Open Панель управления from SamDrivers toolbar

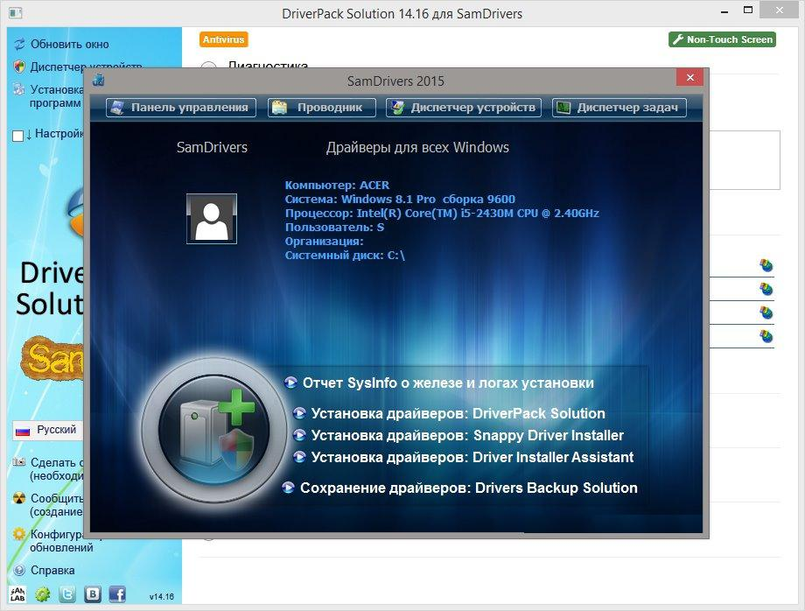point(181,108)
